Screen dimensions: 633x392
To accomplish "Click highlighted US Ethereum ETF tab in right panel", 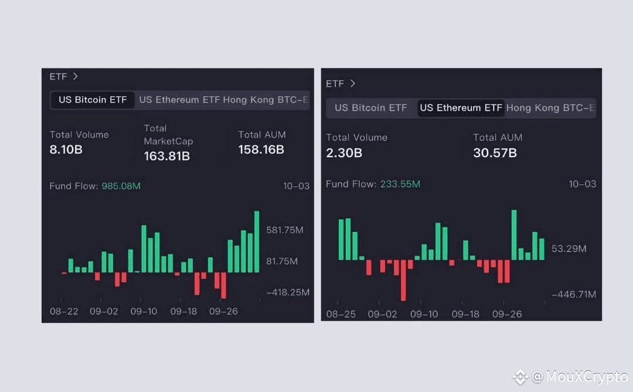I will tap(461, 108).
